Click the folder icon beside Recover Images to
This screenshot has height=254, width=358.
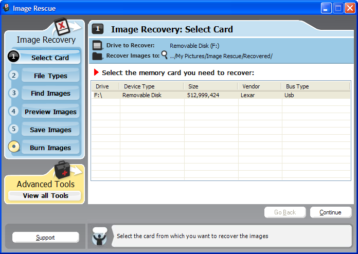(97, 56)
